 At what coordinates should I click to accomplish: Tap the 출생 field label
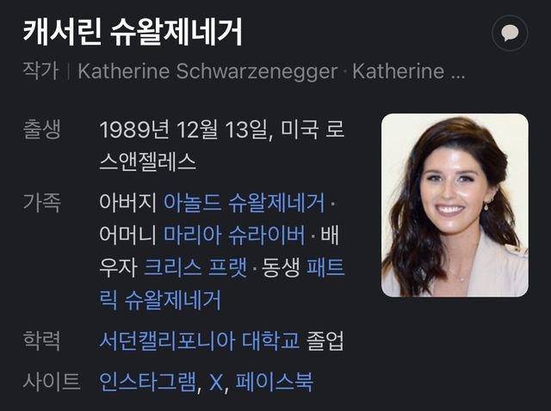(41, 129)
